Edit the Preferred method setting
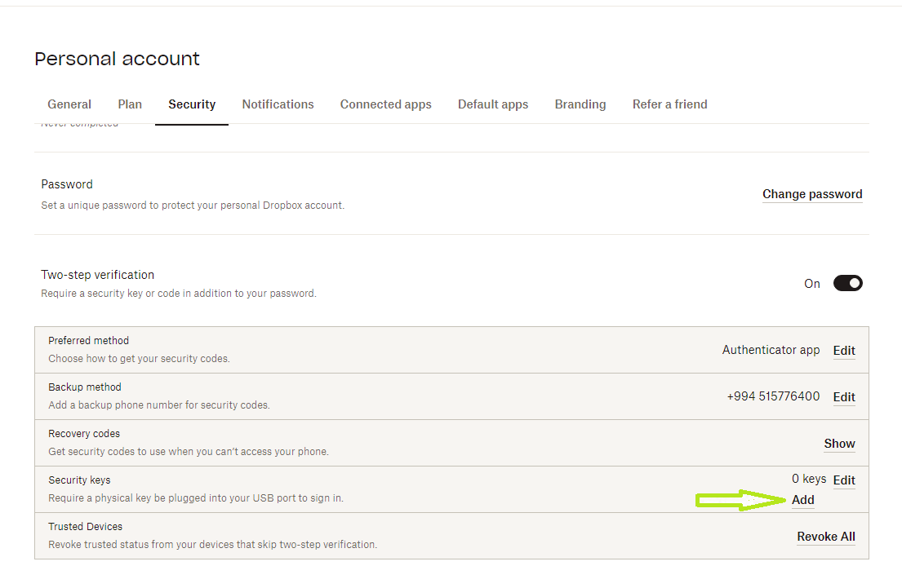902x566 pixels. [844, 351]
